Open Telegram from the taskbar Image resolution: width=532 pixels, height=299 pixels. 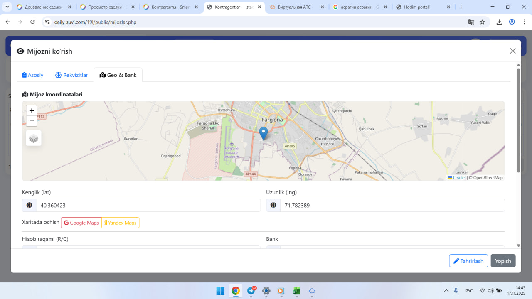tap(251, 291)
